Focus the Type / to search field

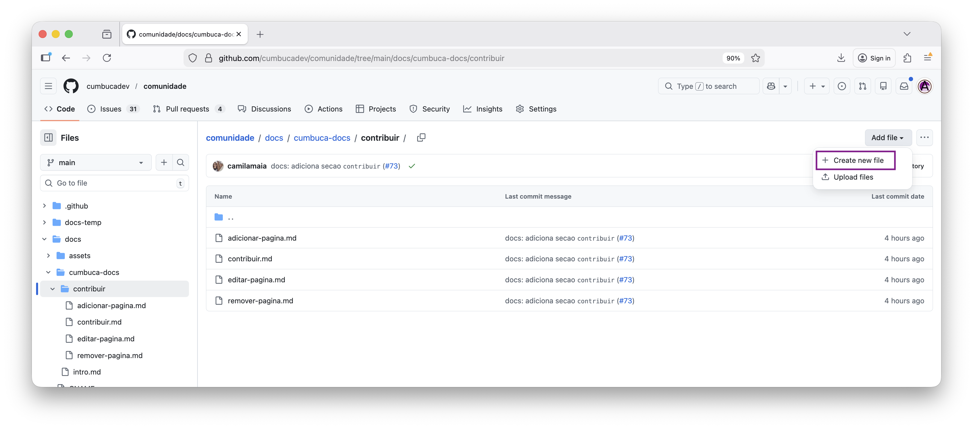[x=708, y=86]
